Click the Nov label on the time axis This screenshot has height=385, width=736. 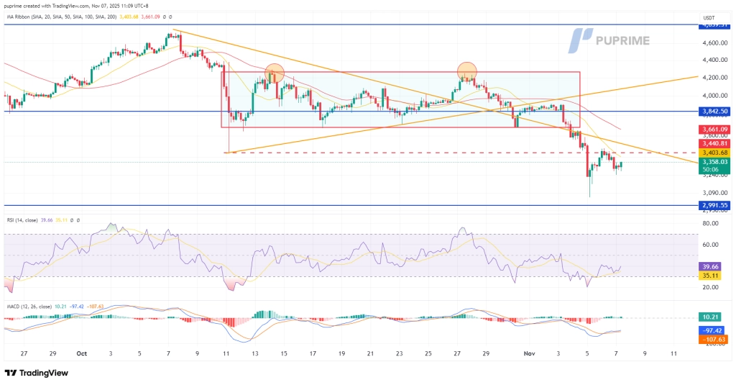click(x=529, y=354)
